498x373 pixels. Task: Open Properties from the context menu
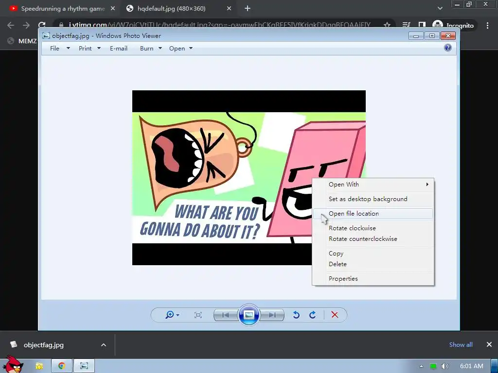point(373,278)
